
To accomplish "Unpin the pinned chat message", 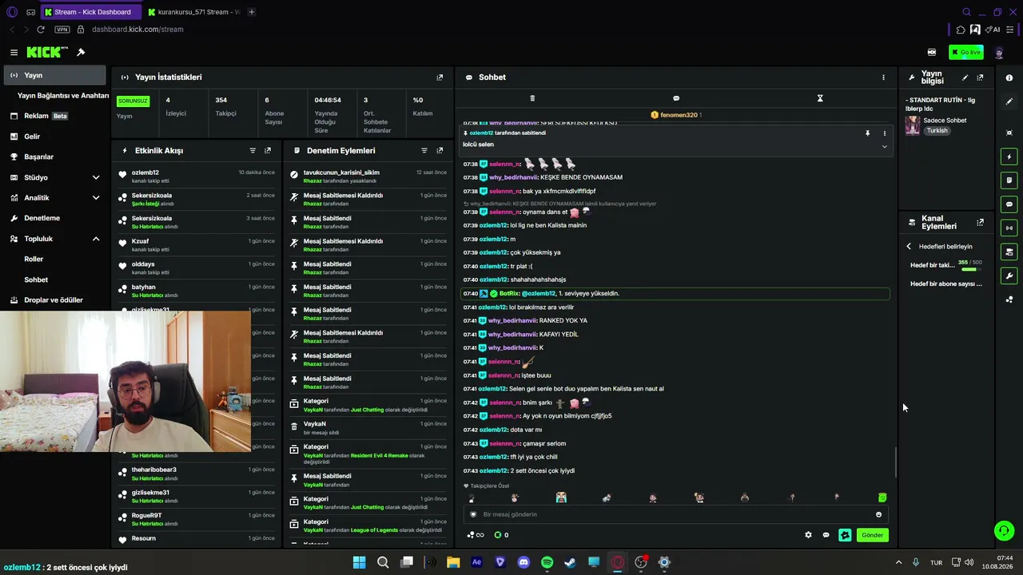I will click(867, 133).
